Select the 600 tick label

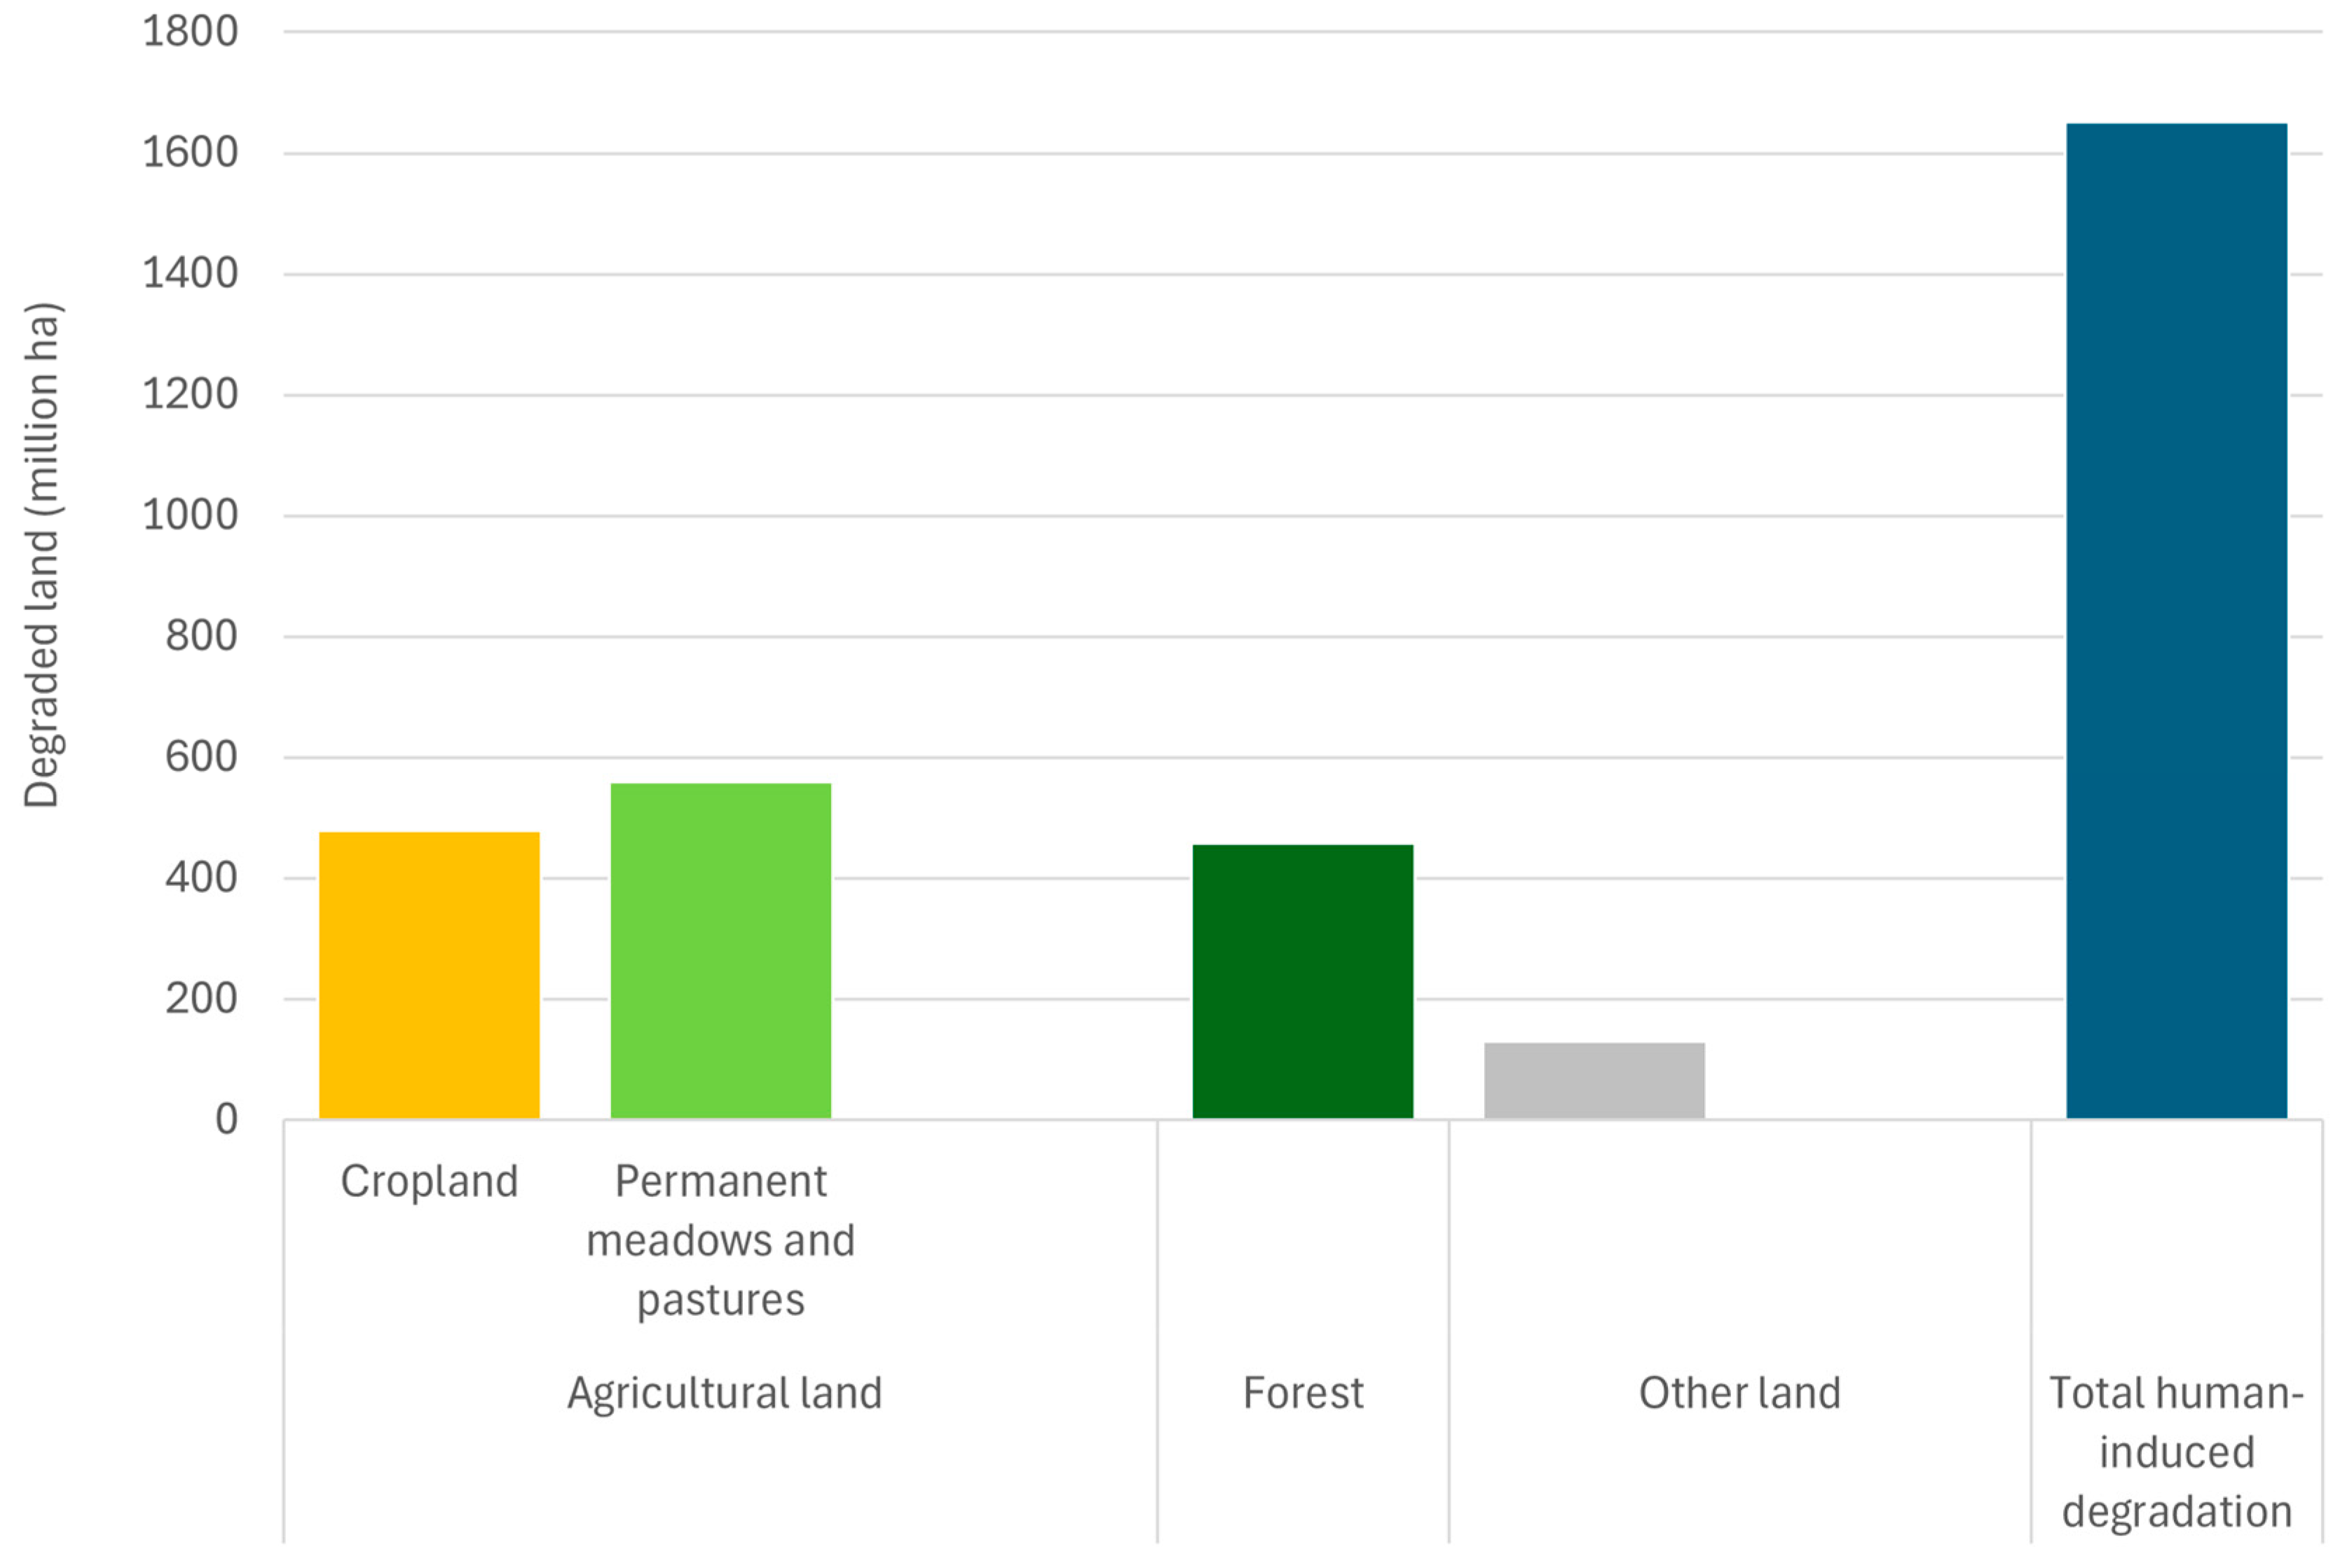point(201,757)
